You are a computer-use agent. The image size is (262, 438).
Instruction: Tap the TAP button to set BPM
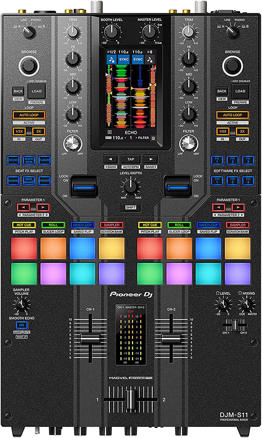click(131, 159)
